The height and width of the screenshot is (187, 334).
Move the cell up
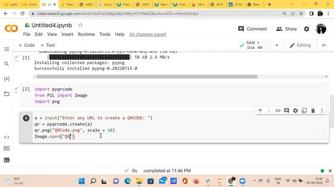pyautogui.click(x=260, y=111)
